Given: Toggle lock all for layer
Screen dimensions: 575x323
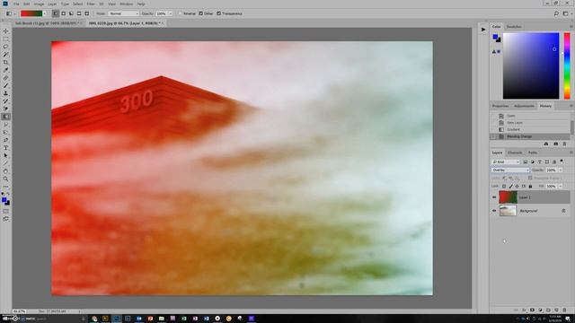Looking at the screenshot, I should tap(530, 187).
